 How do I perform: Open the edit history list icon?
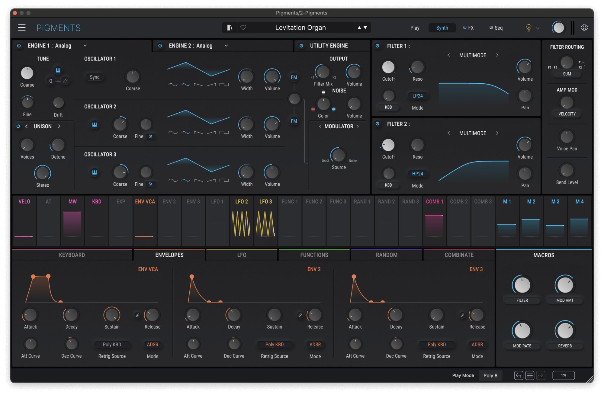(529, 375)
